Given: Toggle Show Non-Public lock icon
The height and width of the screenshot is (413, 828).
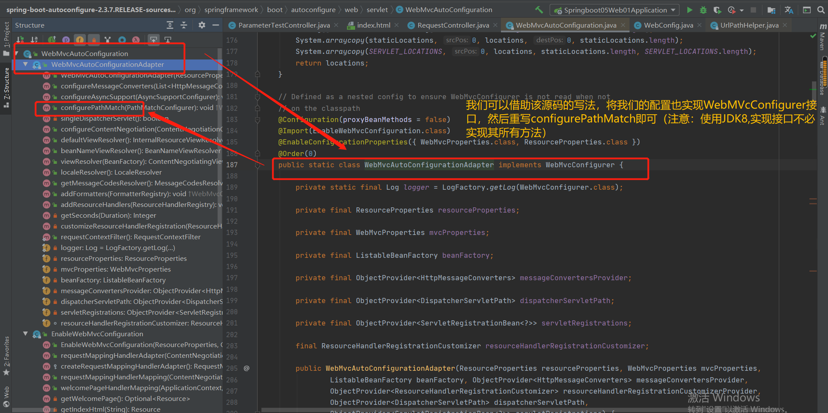Looking at the screenshot, I should 94,40.
